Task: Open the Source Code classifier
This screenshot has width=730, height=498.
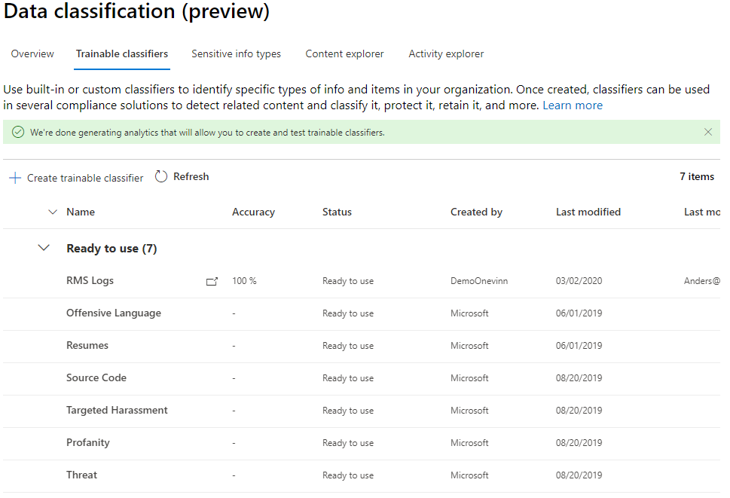Action: pos(96,378)
